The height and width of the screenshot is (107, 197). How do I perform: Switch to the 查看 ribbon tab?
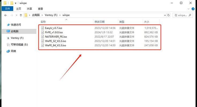click(x=40, y=9)
